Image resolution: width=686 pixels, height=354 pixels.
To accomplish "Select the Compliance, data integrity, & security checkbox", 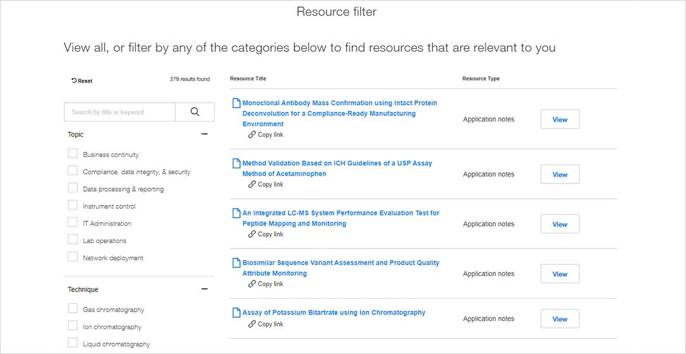I will tap(72, 171).
